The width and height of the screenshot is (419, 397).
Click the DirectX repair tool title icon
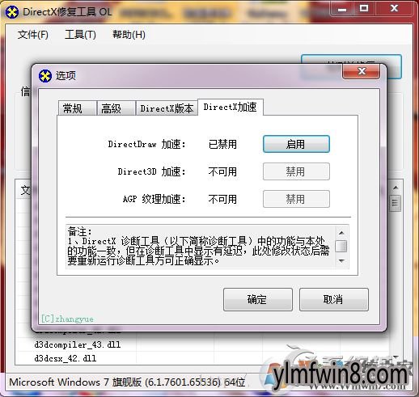(x=12, y=12)
